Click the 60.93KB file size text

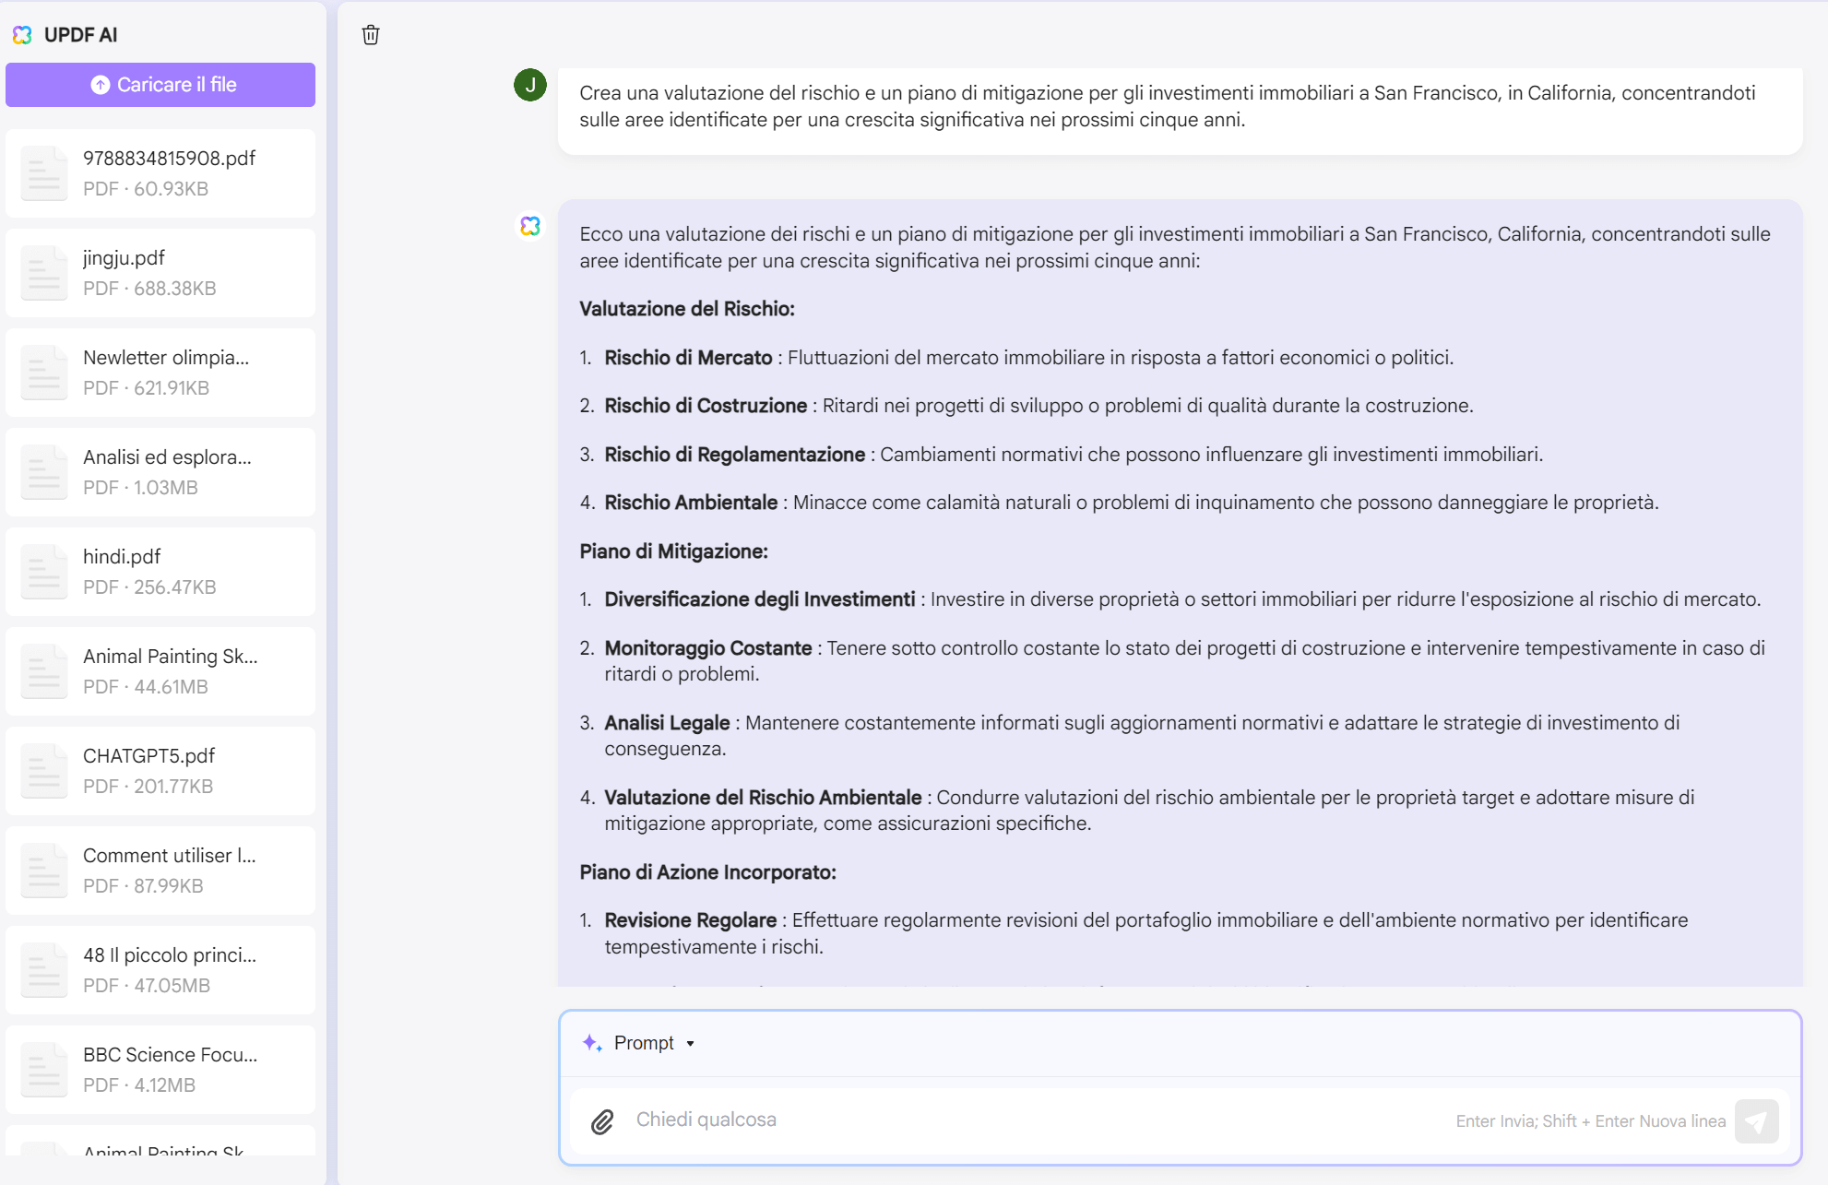click(x=172, y=189)
